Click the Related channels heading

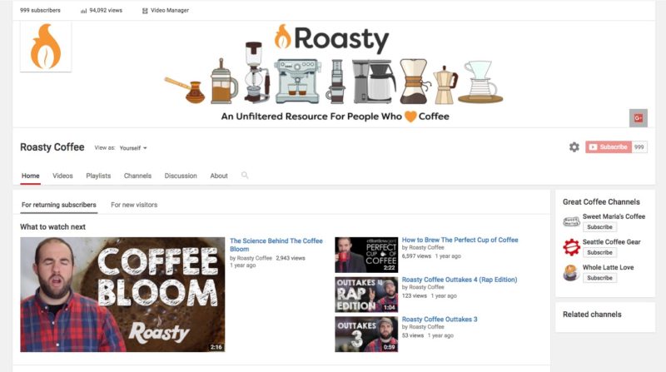(x=592, y=315)
